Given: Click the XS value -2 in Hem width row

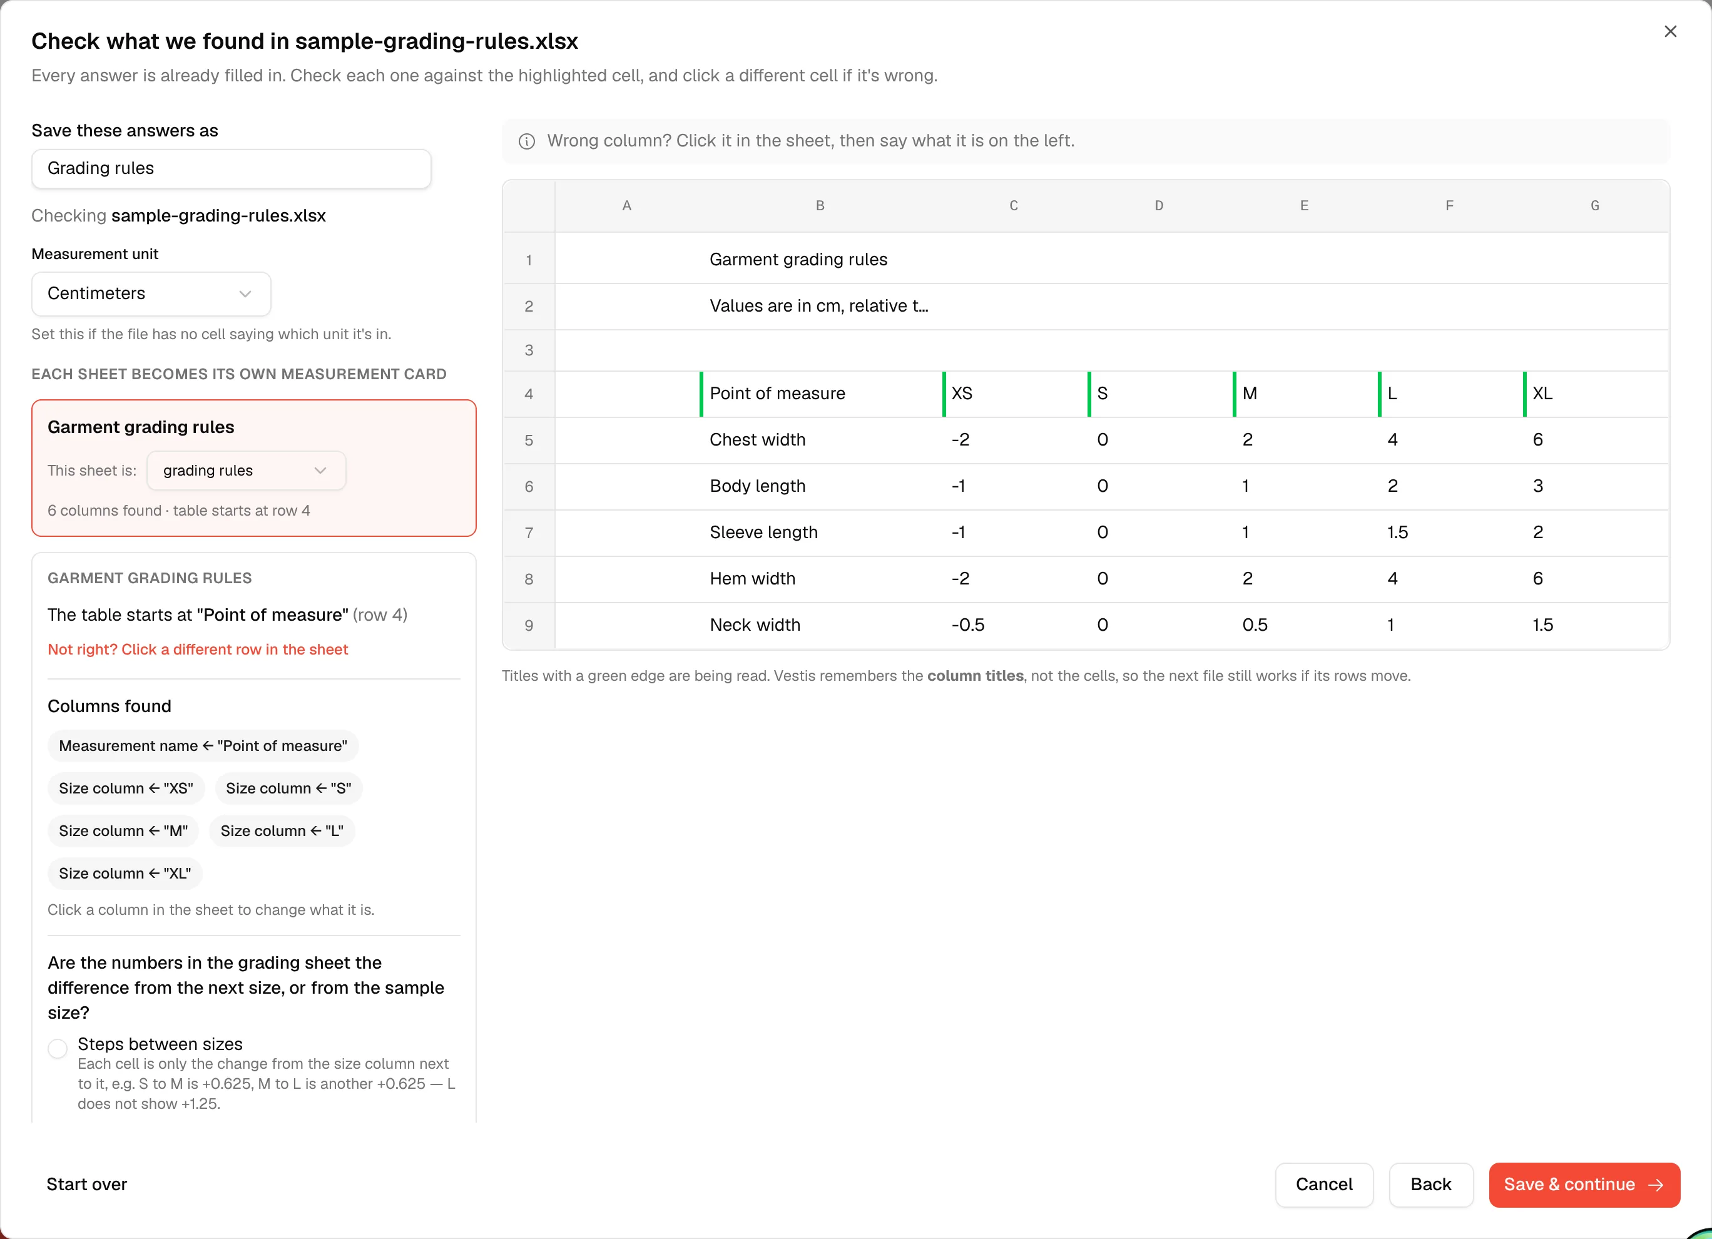Looking at the screenshot, I should 1014,579.
